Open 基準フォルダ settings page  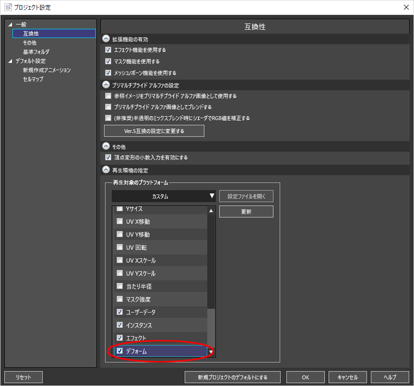tap(36, 52)
